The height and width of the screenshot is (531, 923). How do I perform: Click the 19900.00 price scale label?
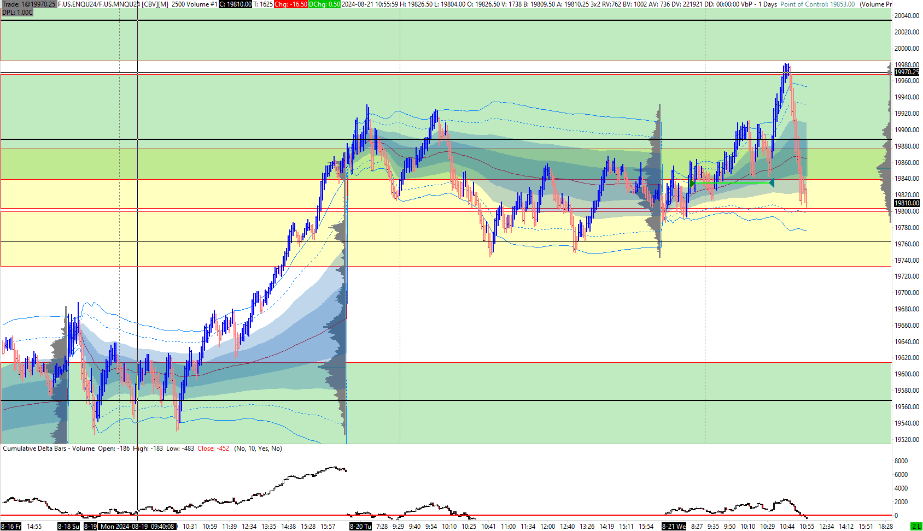point(907,130)
